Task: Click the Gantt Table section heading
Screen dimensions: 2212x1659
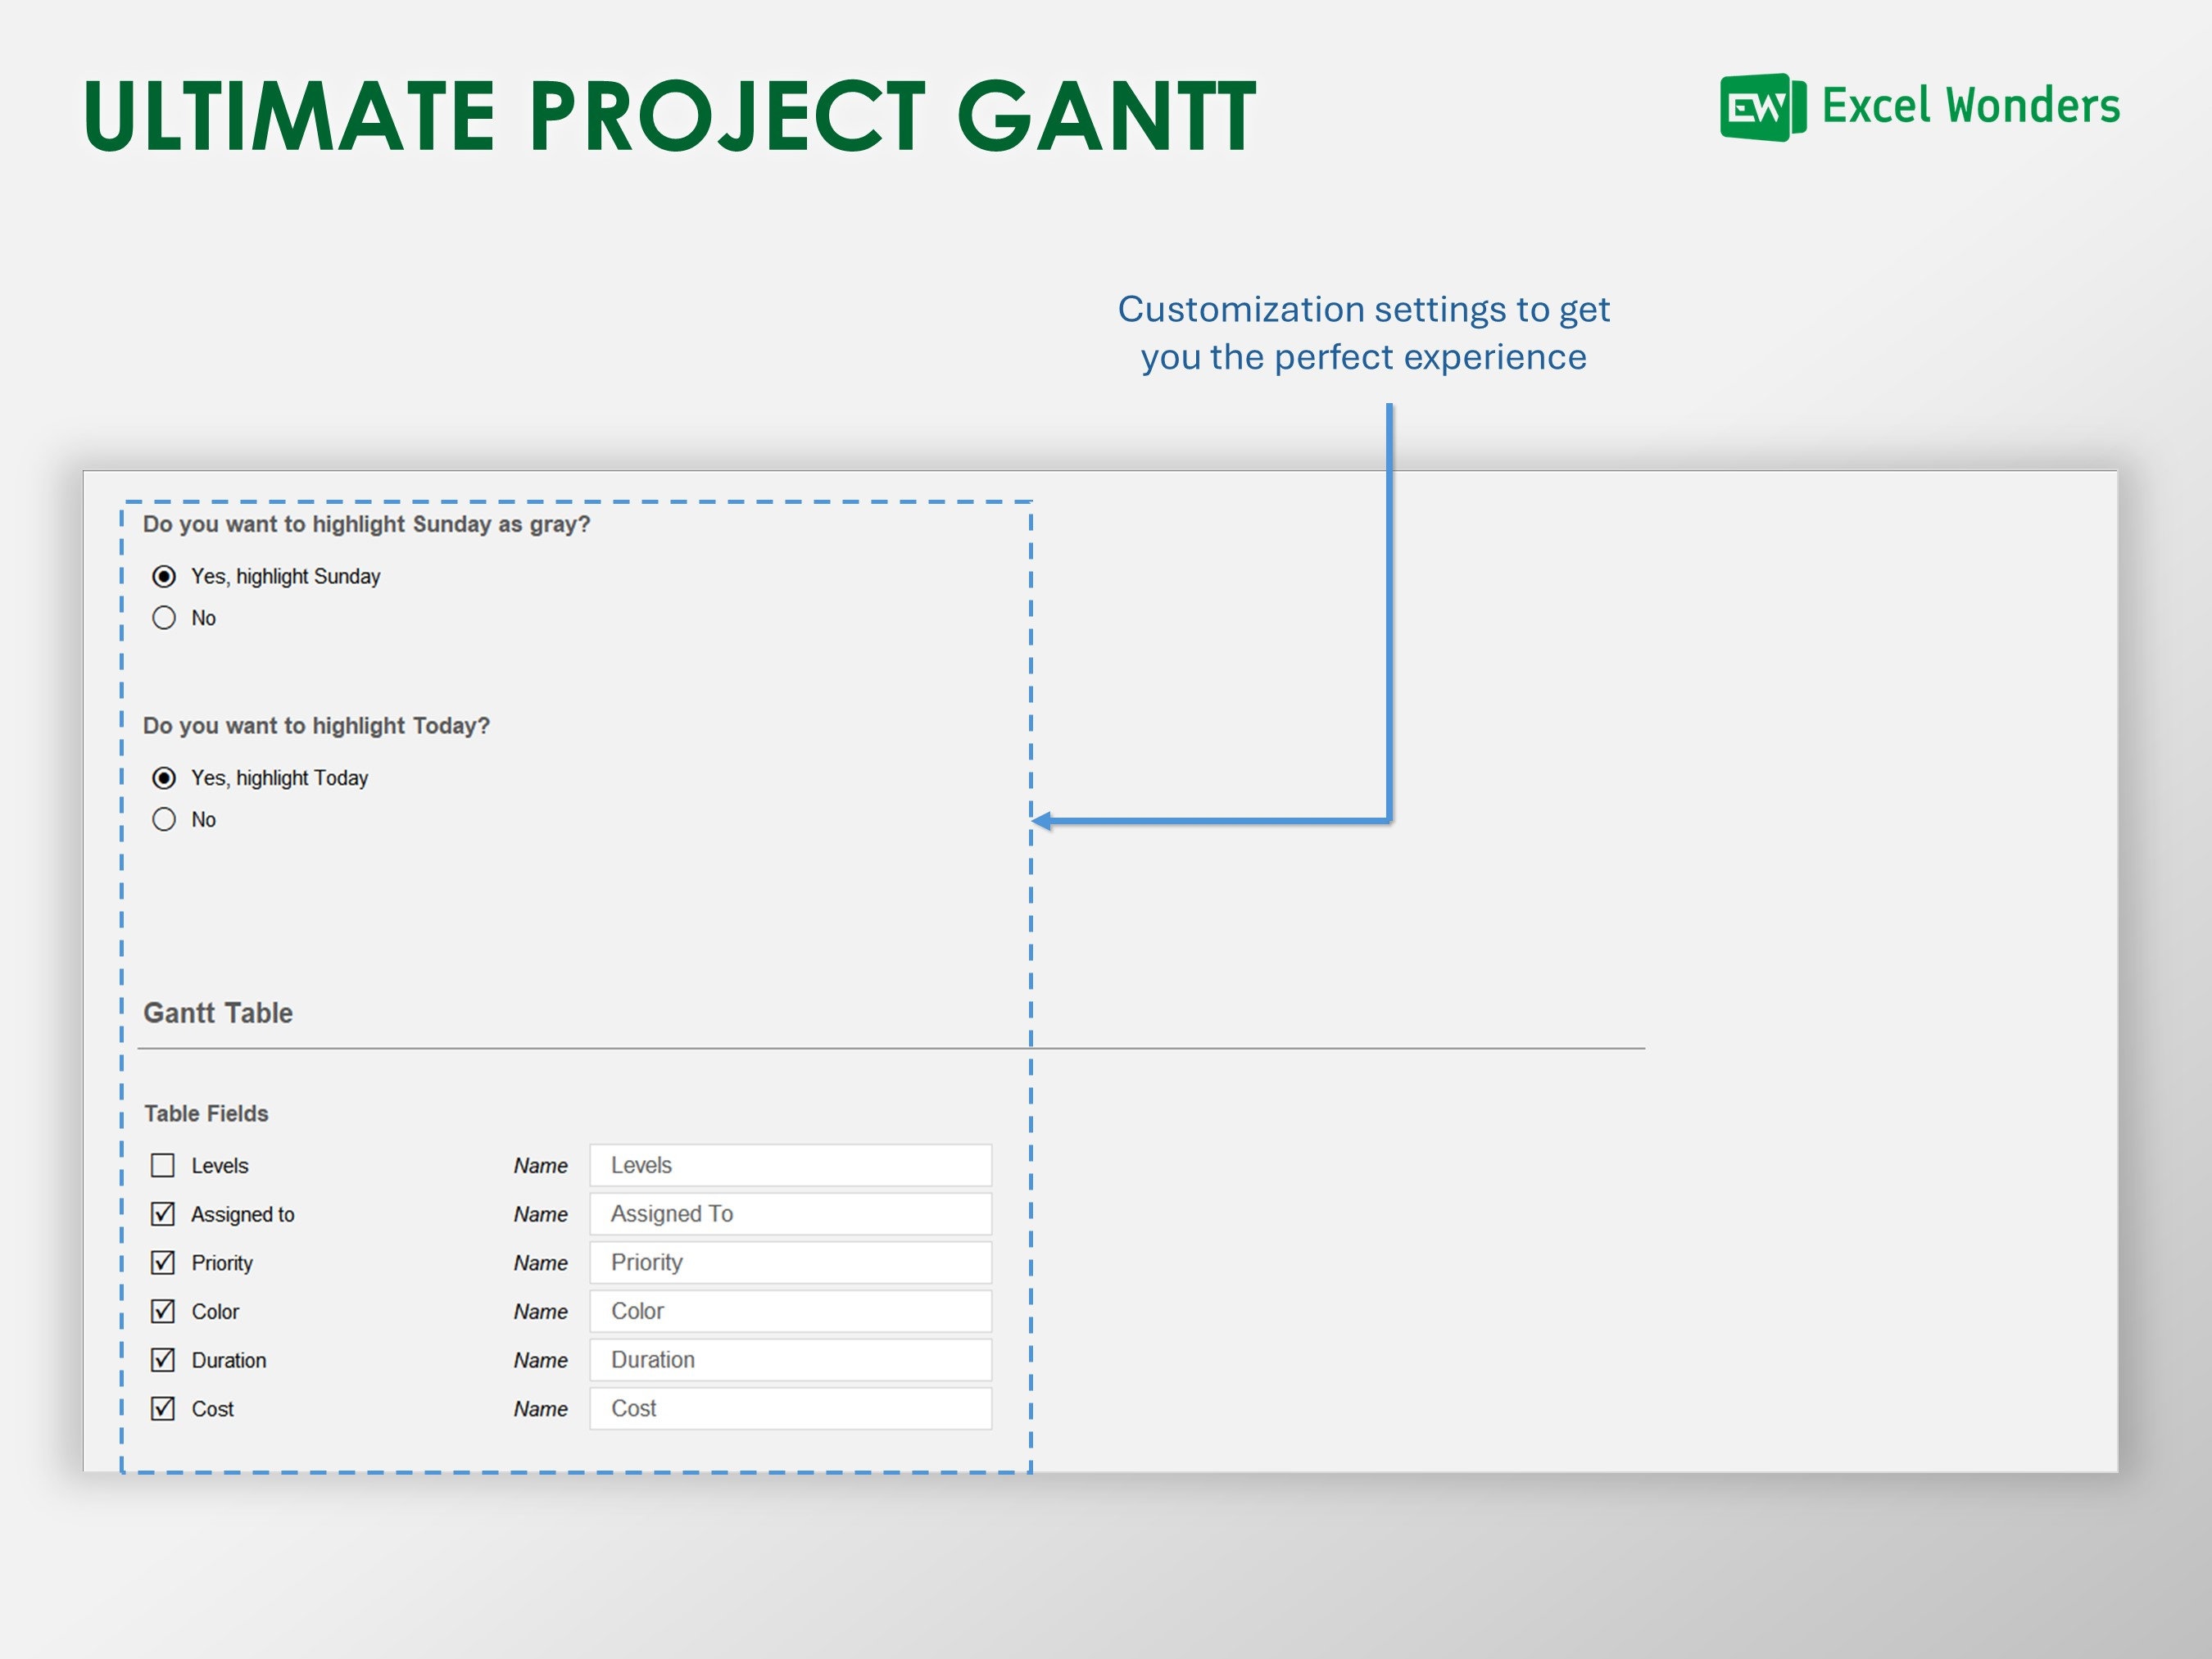Action: pyautogui.click(x=217, y=1012)
